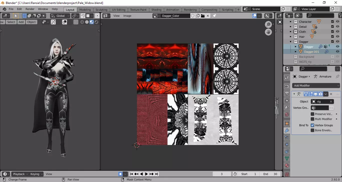Open the Material properties sphere tab
Image resolution: width=342 pixels, height=182 pixels.
point(287,165)
